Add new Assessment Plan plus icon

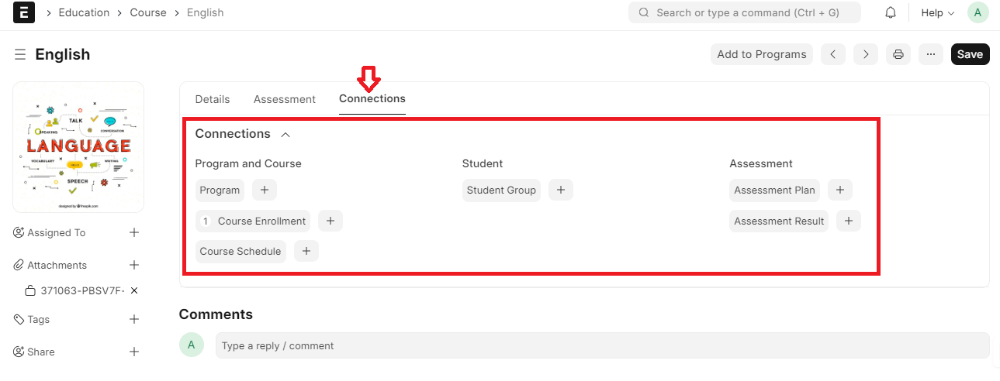pos(839,190)
